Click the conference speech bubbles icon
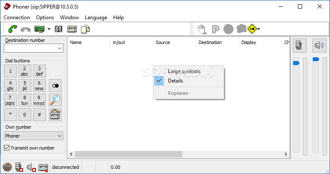Screen dimensions: 330x174 (x=242, y=29)
